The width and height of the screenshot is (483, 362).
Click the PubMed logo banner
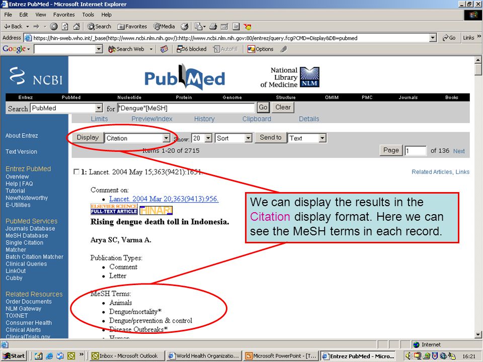(185, 77)
